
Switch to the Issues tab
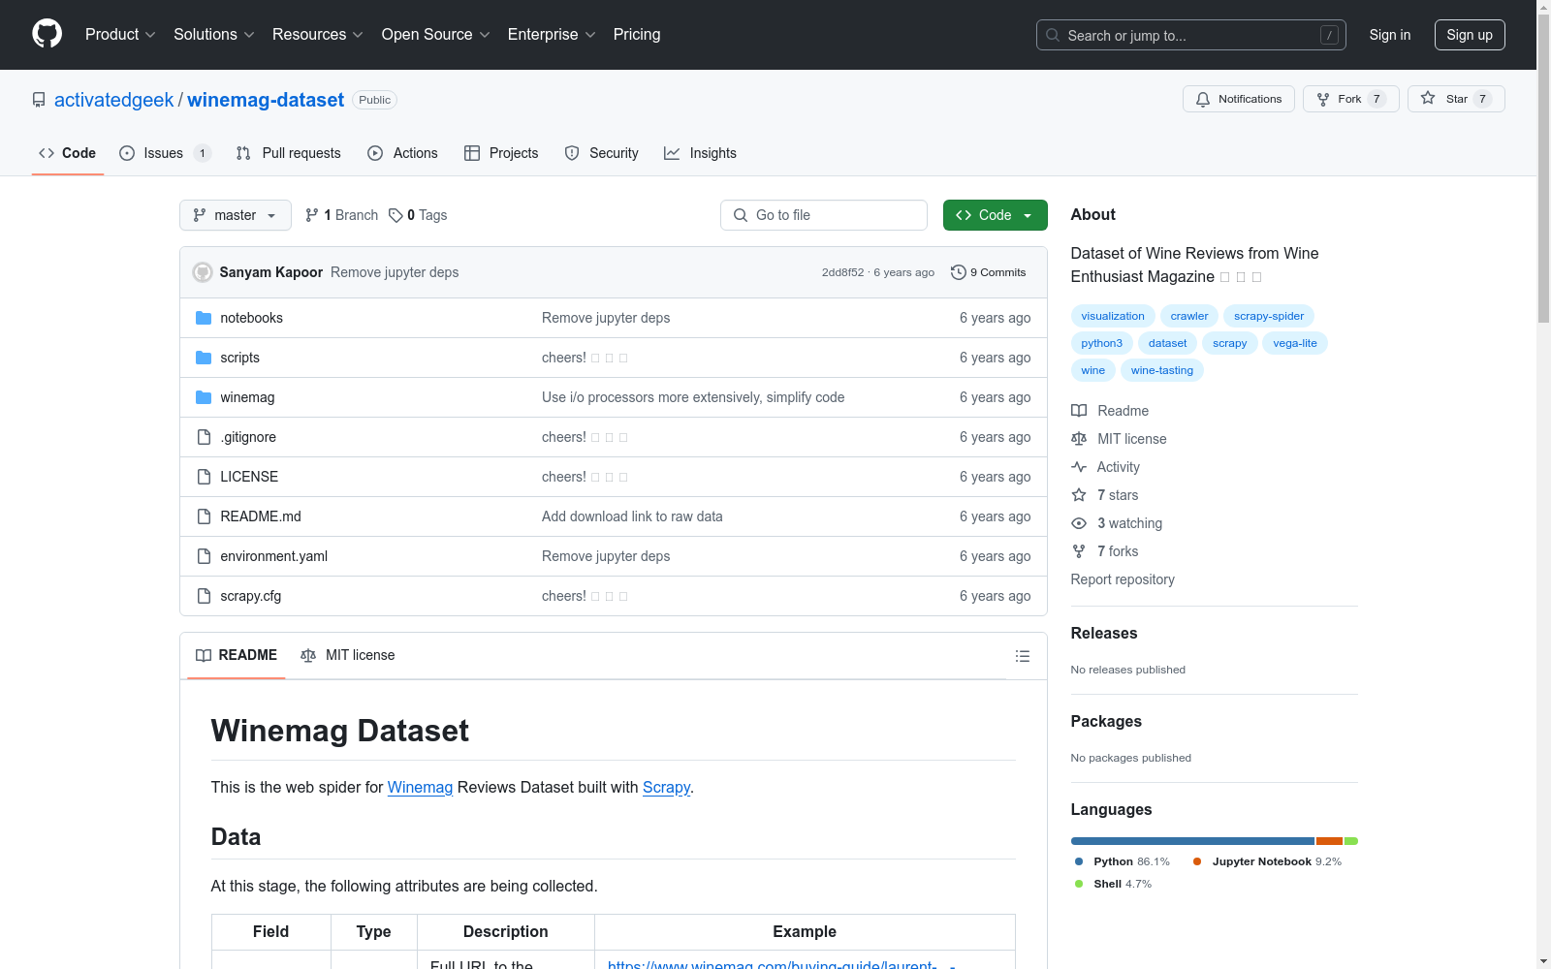(x=165, y=153)
